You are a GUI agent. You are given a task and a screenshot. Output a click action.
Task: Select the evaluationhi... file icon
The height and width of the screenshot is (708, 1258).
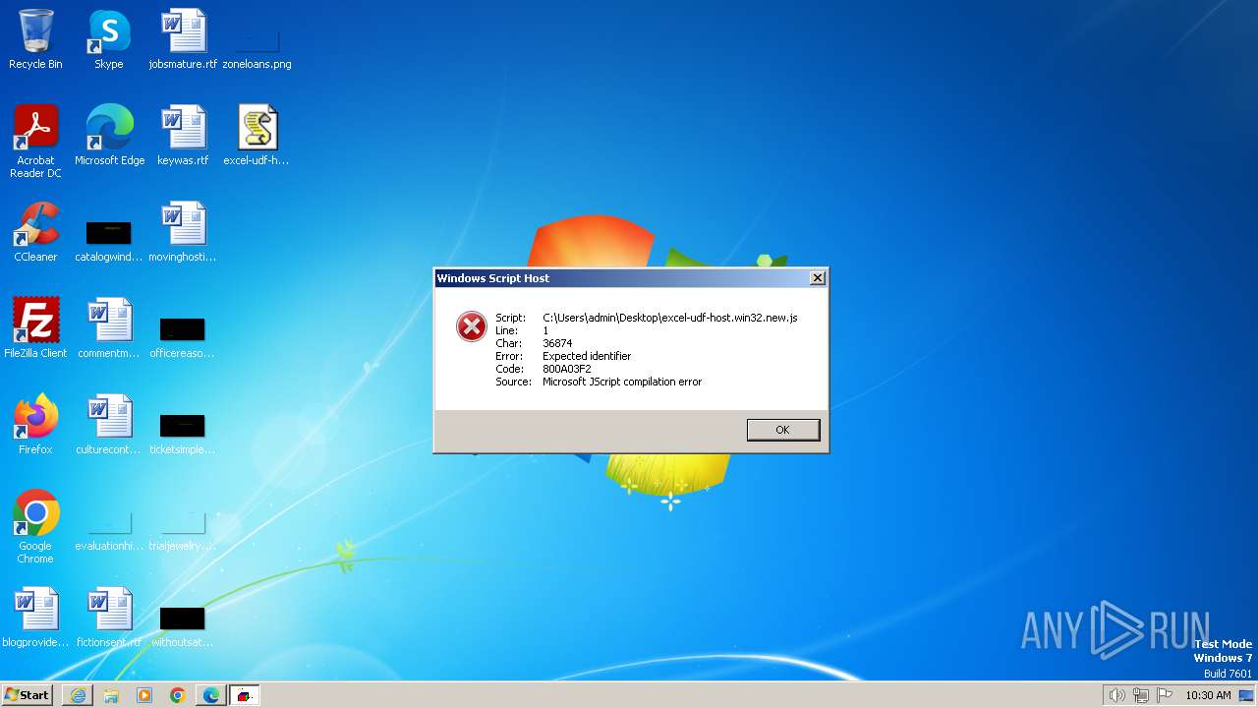(109, 531)
